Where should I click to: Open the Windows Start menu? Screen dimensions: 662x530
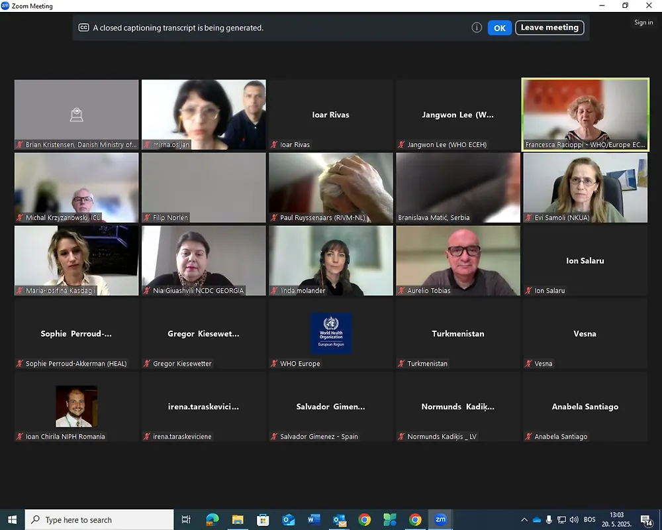12,519
